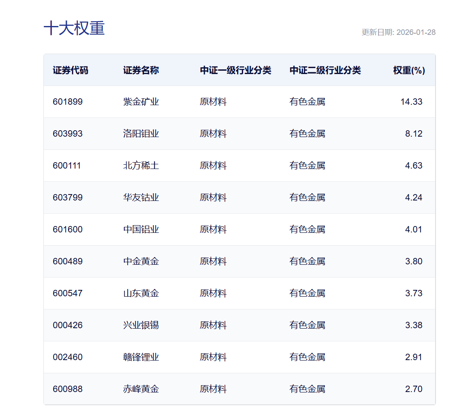Select stock name 赣锋锂业
470x418 pixels.
pos(141,357)
